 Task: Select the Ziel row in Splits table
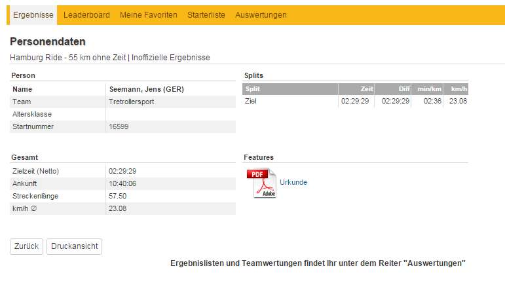pyautogui.click(x=251, y=102)
